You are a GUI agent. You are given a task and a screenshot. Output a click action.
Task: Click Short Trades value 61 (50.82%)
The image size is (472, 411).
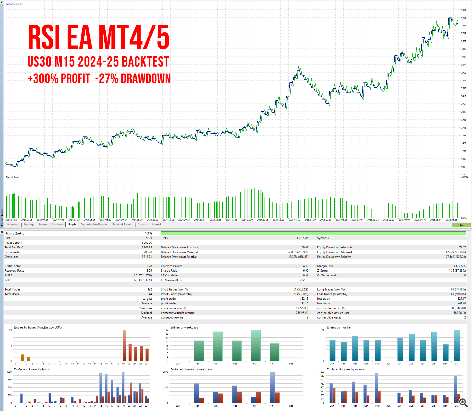click(301, 290)
